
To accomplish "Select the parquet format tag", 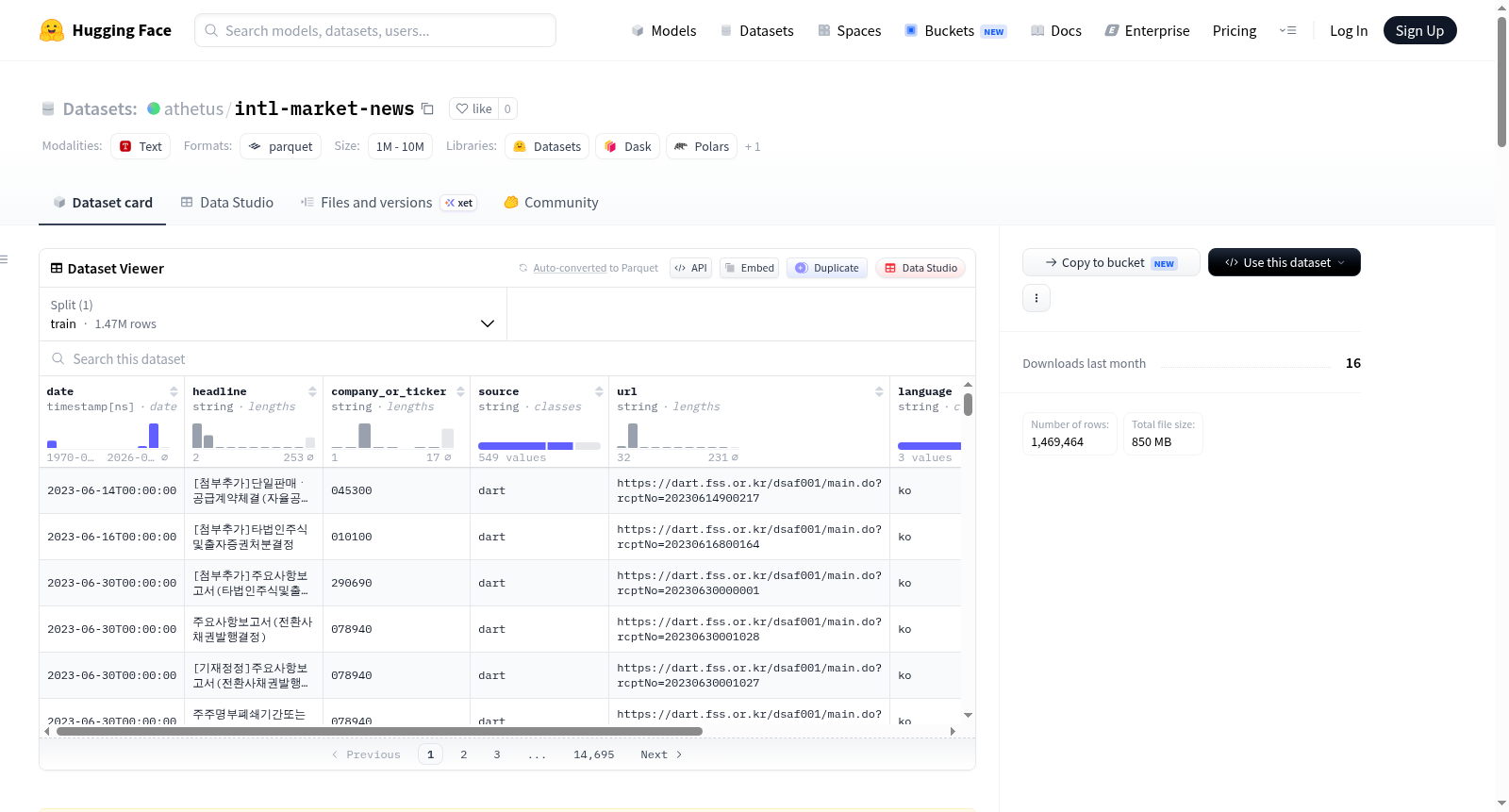I will tap(281, 146).
